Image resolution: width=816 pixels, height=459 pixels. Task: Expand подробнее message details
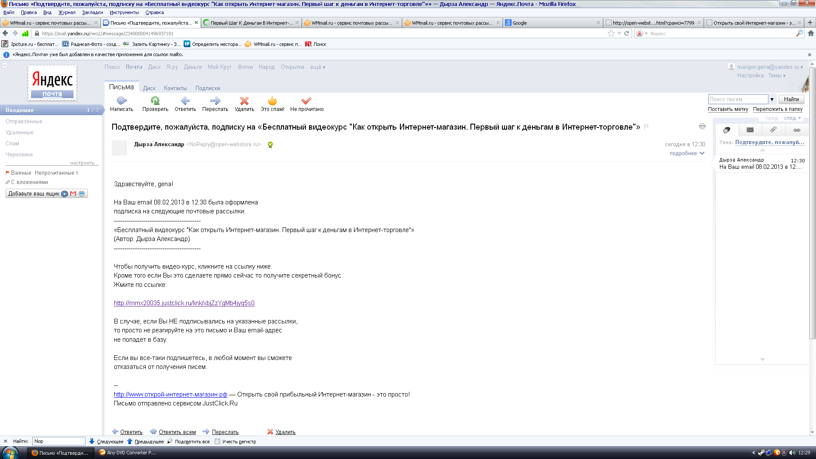(687, 153)
